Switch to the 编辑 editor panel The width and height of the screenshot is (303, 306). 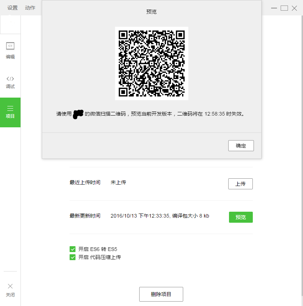[x=10, y=51]
